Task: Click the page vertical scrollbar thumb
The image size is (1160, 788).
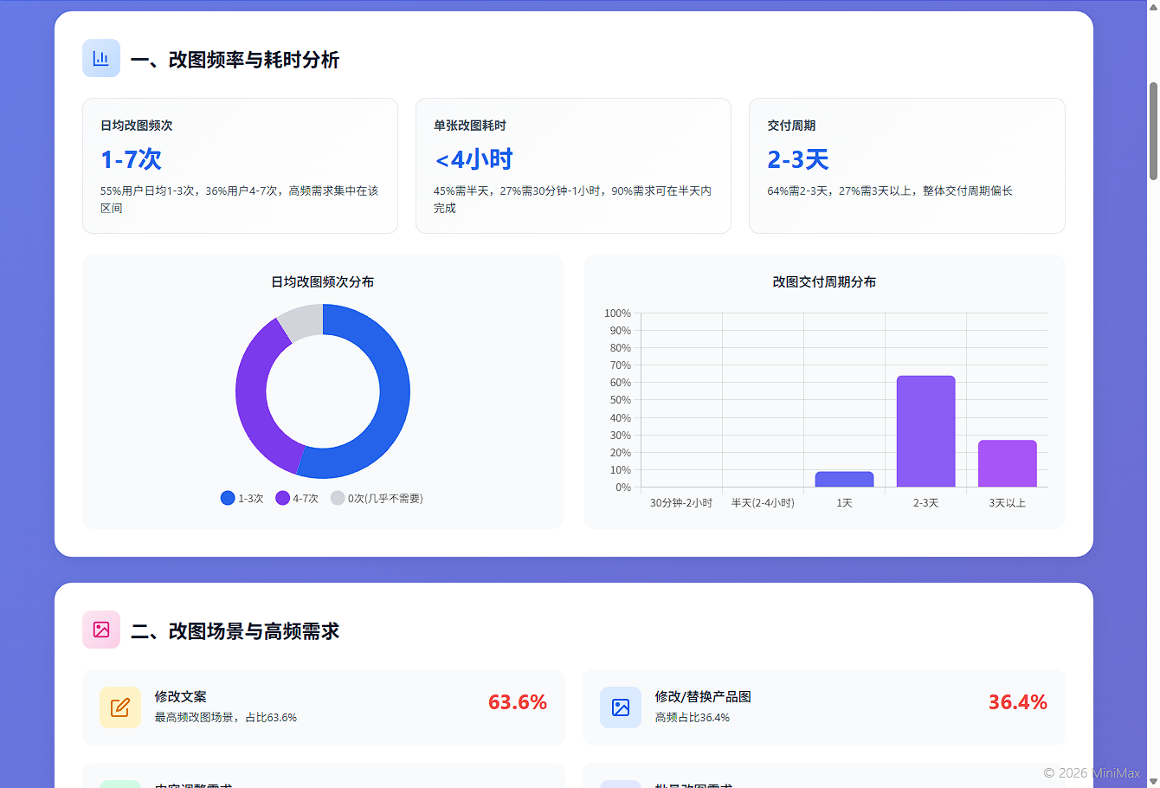Action: (1153, 132)
